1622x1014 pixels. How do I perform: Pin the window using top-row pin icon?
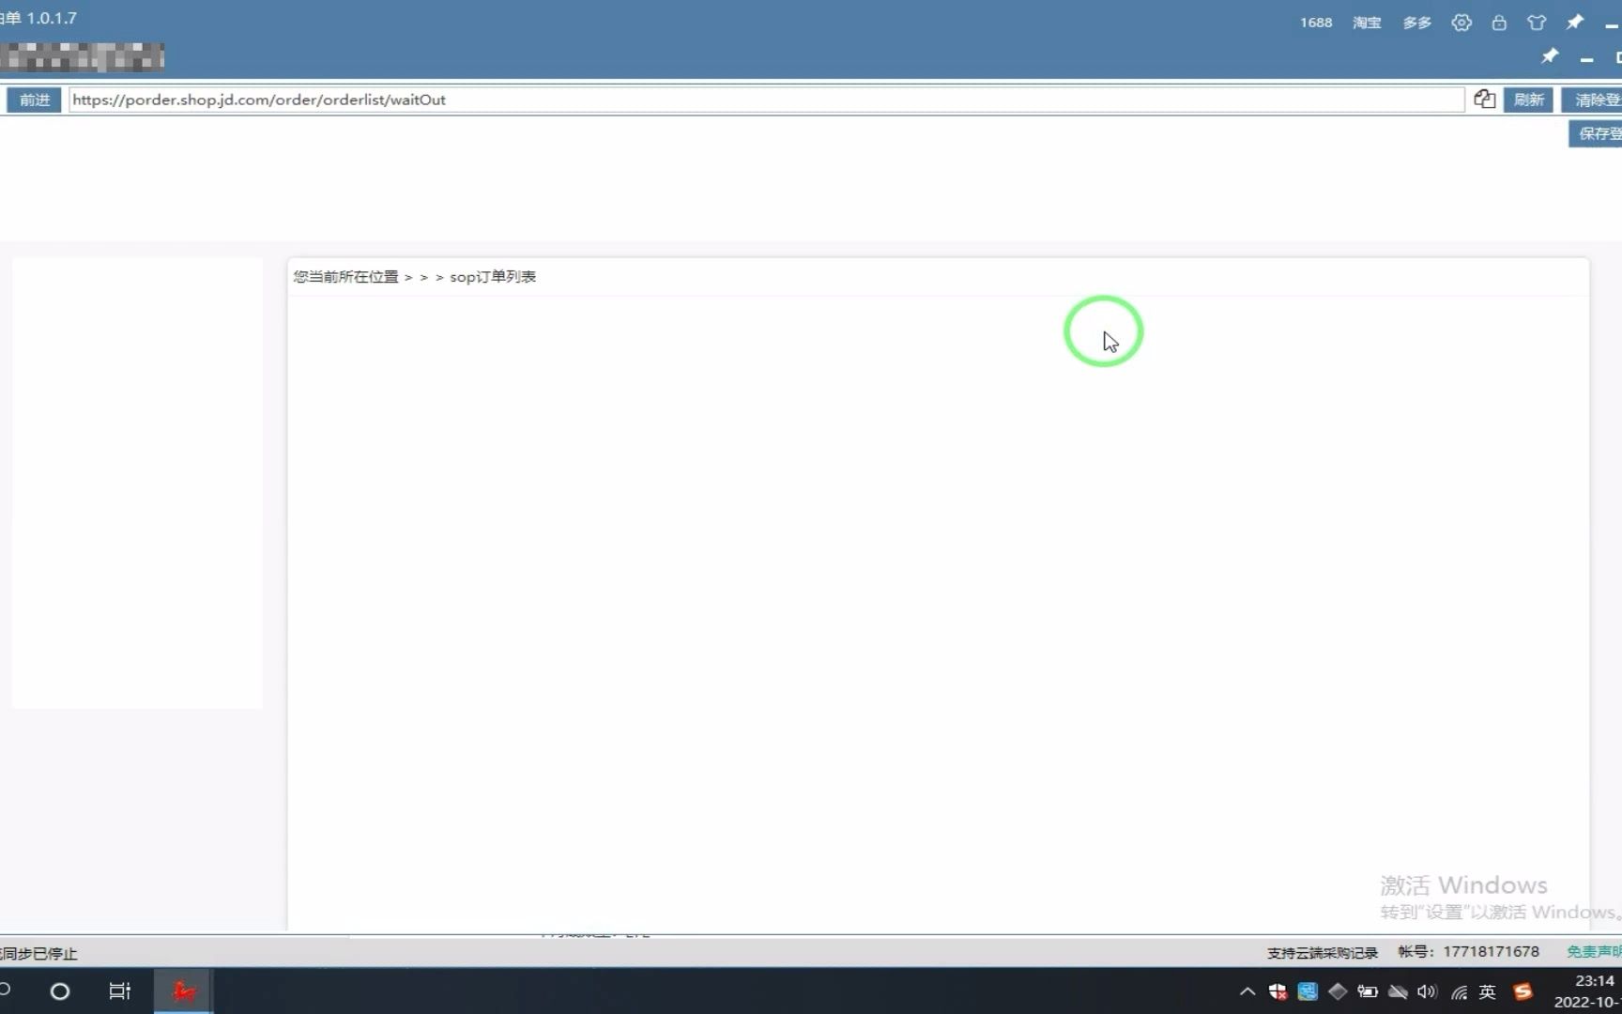click(1575, 22)
